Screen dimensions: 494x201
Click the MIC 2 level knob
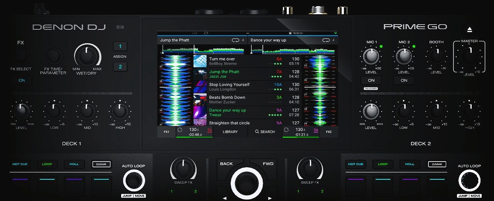pyautogui.click(x=404, y=57)
